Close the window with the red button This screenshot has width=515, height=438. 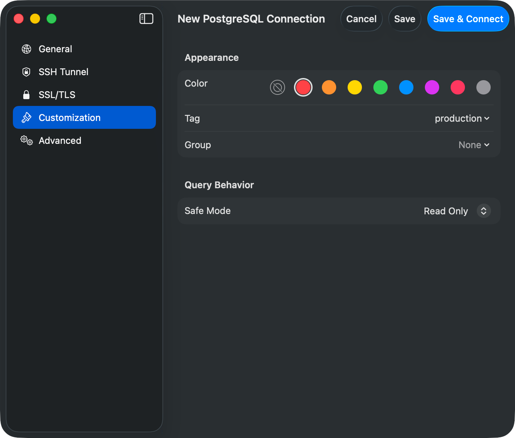click(19, 19)
